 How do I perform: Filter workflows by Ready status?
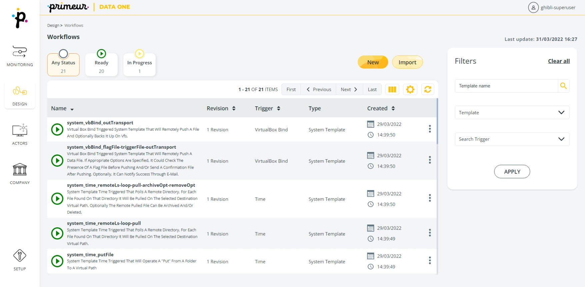pyautogui.click(x=101, y=65)
